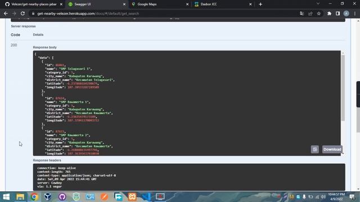Close the Google Maps tab
360x202 pixels.
(x=187, y=4)
